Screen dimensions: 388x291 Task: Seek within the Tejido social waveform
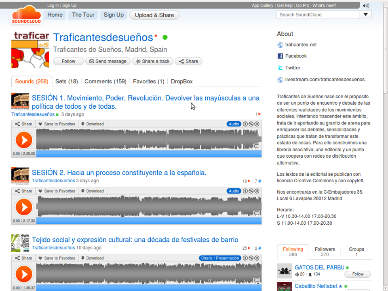click(149, 273)
